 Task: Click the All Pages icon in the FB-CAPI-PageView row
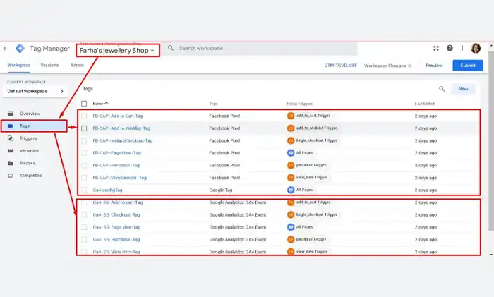[291, 153]
